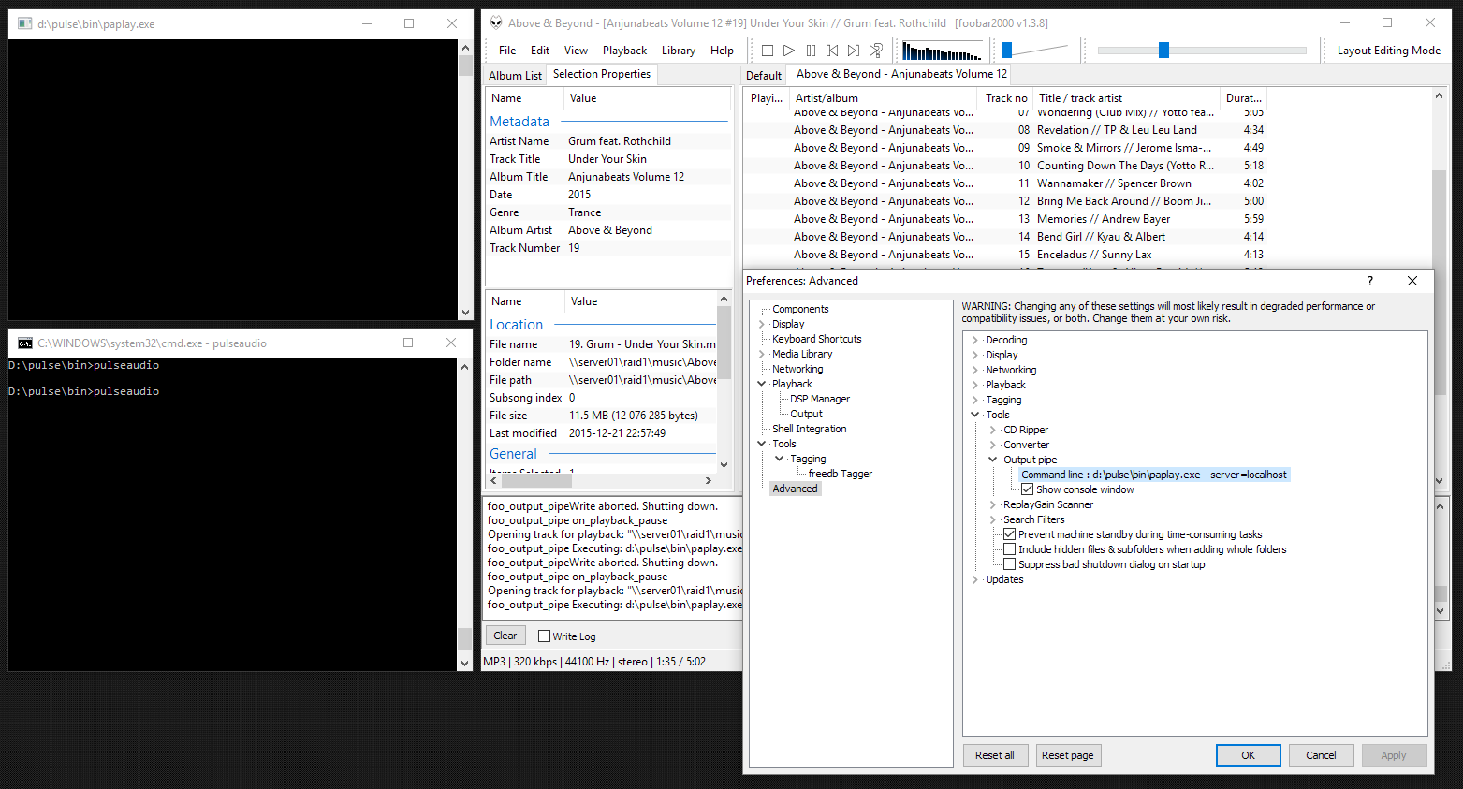Select freedb Tagger in preferences tree

841,474
